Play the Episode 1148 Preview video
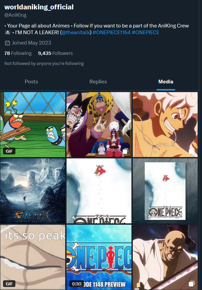This screenshot has width=202, height=290. click(99, 257)
